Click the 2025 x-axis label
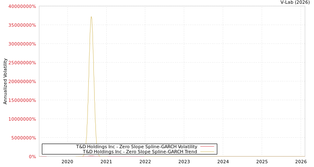 262,162
